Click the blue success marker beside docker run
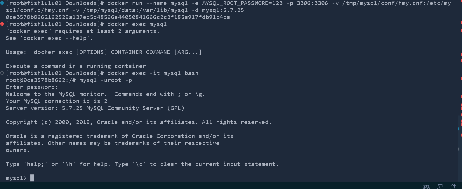Screen dimensions: 462x189 click(x=2, y=3)
